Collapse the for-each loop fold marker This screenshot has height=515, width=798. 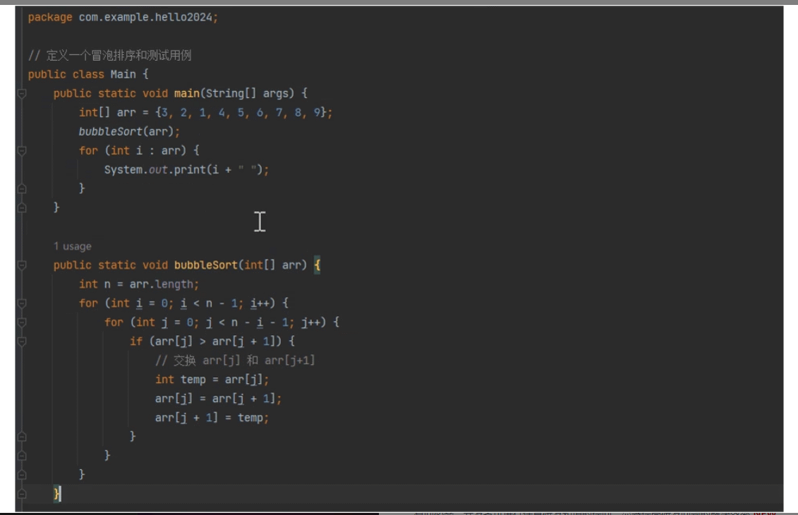point(22,150)
